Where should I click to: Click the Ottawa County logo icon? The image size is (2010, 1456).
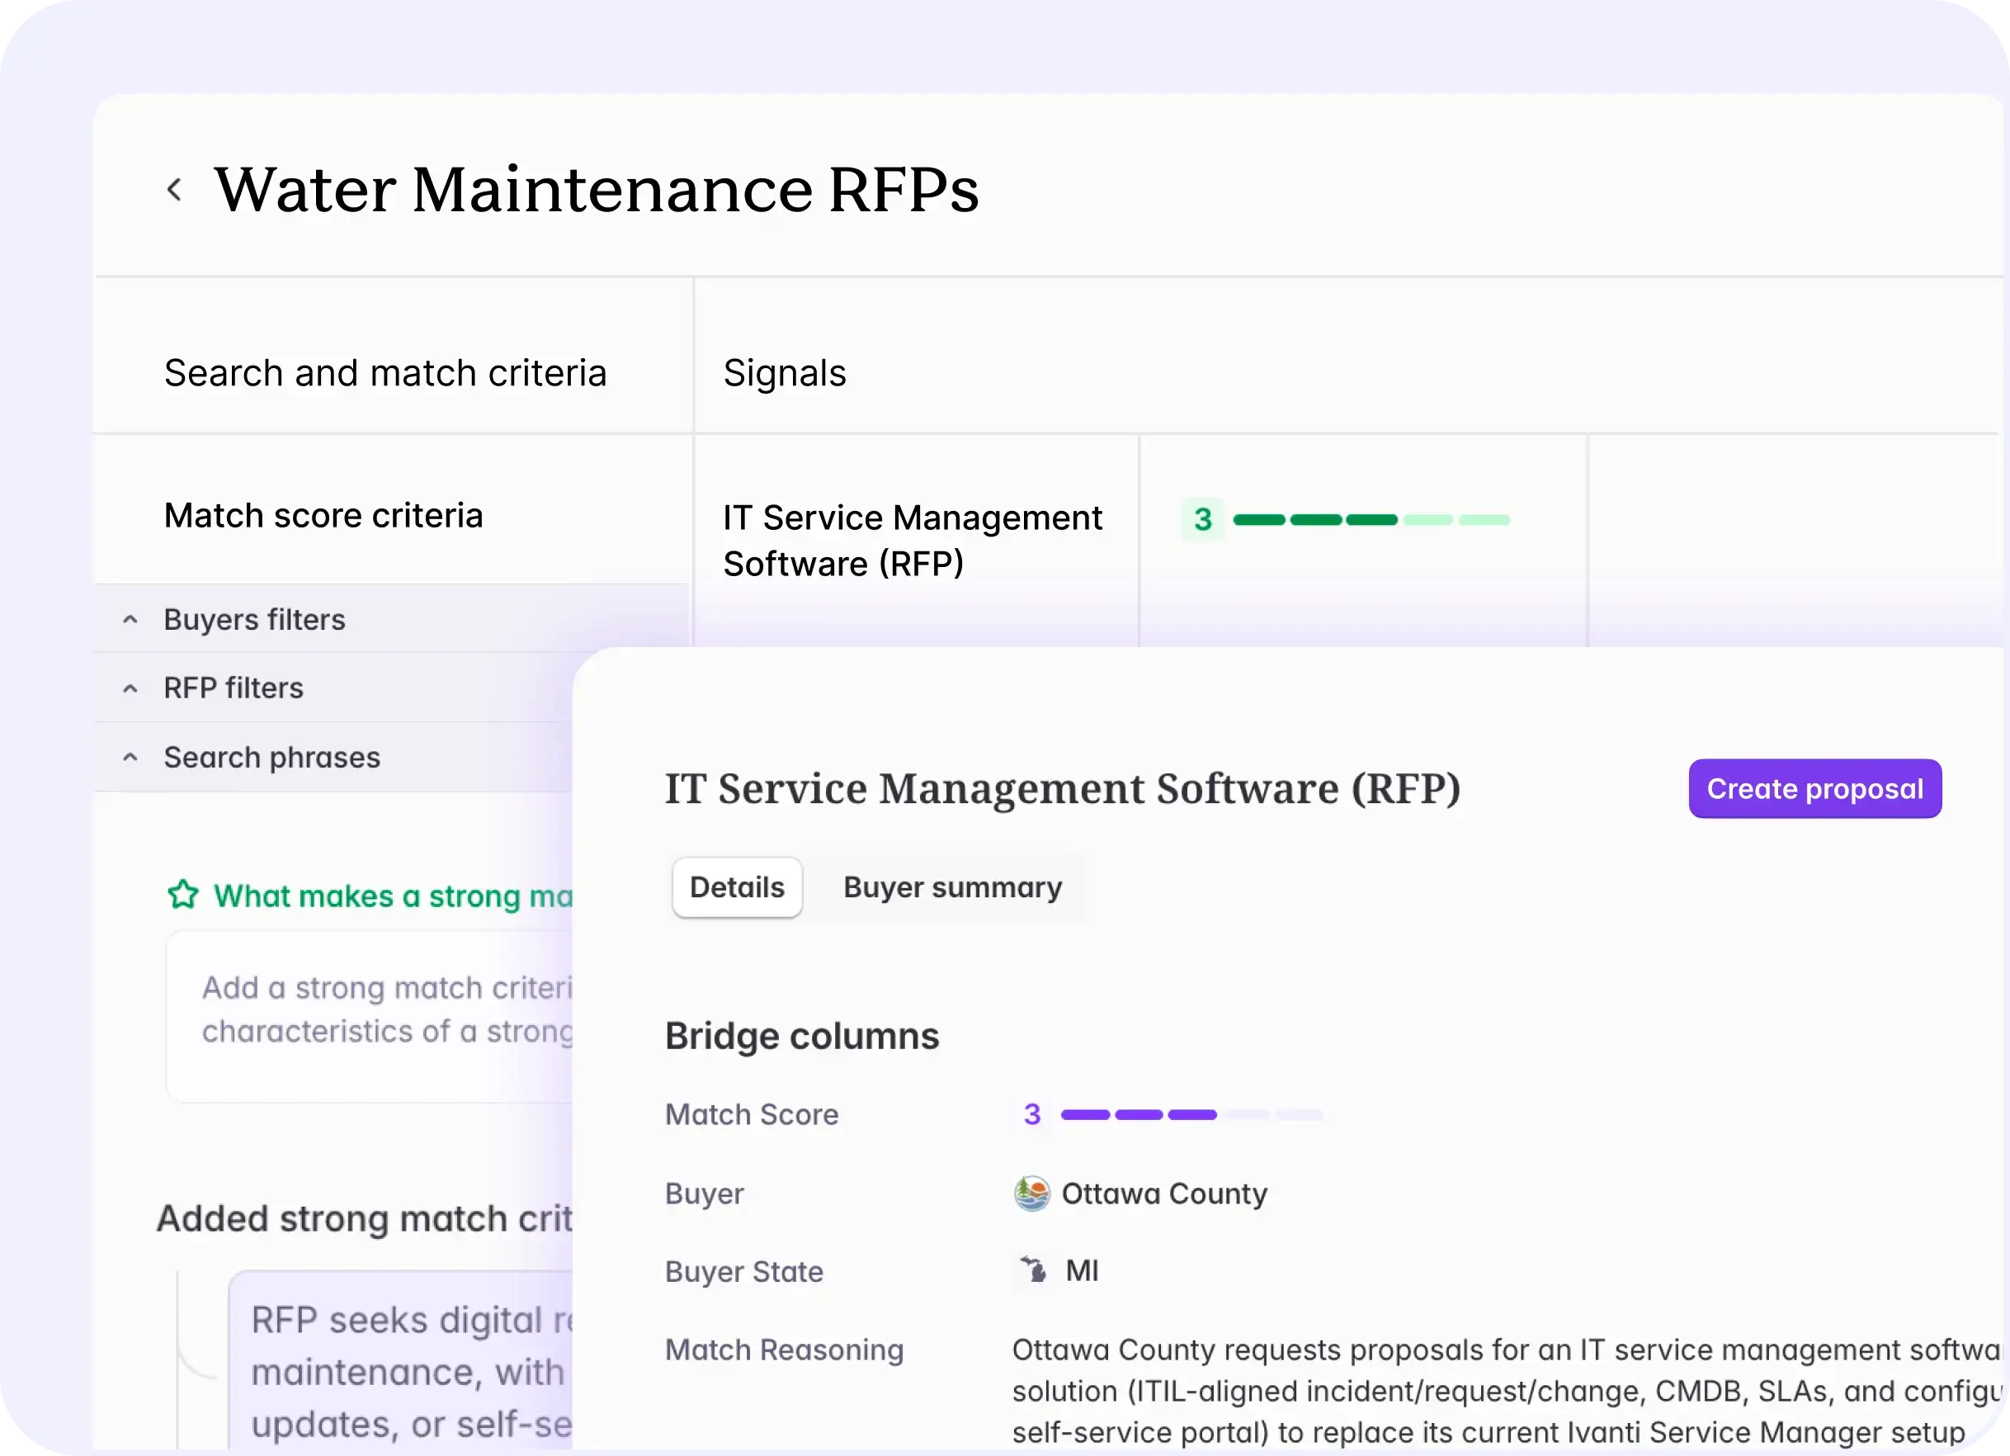[x=1031, y=1194]
